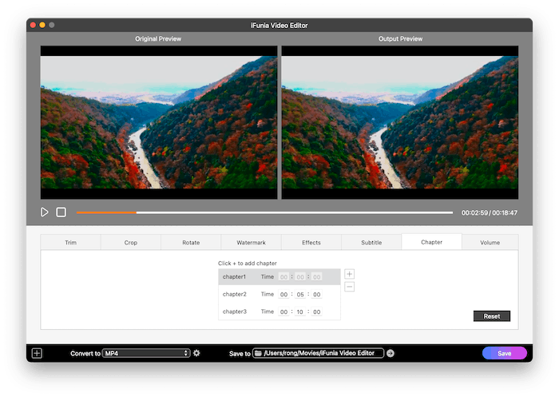The height and width of the screenshot is (397, 559).
Task: Click chapter3 minutes field showing 10
Action: coord(300,312)
